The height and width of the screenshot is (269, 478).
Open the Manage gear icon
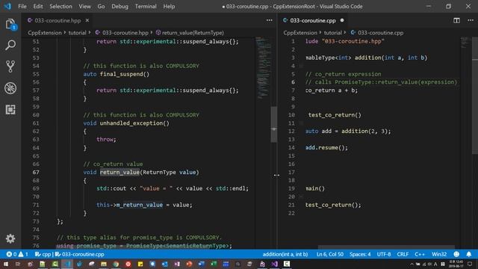click(10, 238)
